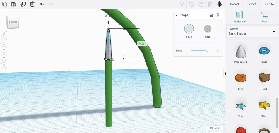Toggle lock on the Shape panel
Image resolution: width=279 pixels, height=133 pixels.
click(211, 15)
